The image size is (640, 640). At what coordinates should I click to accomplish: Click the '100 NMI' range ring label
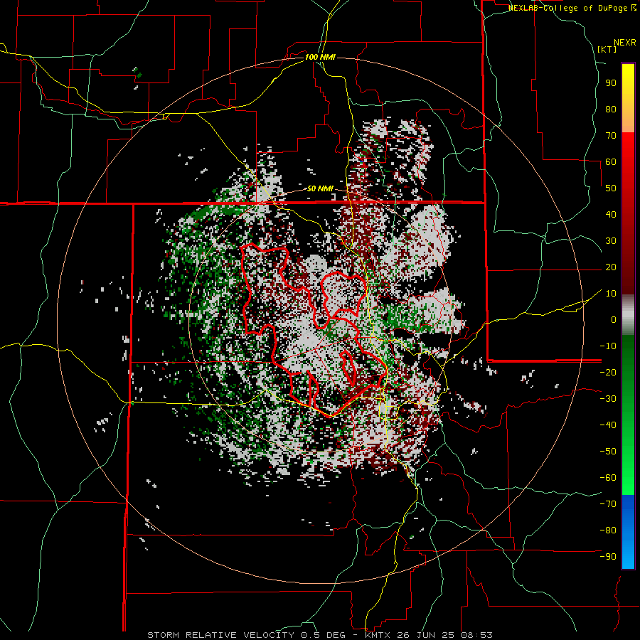320,57
